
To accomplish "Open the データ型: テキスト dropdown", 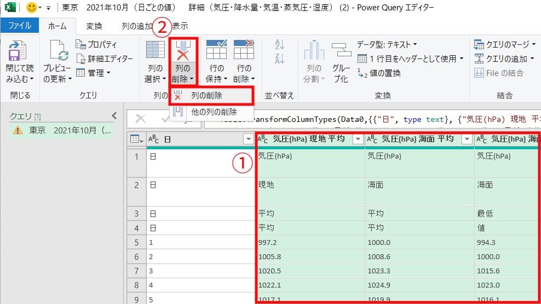I will pyautogui.click(x=387, y=44).
